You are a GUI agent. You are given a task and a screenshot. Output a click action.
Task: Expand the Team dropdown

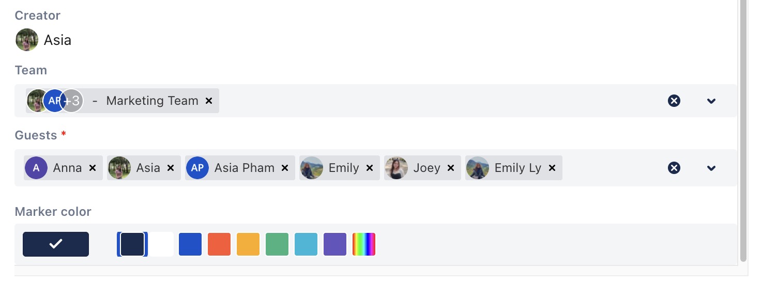pyautogui.click(x=711, y=101)
